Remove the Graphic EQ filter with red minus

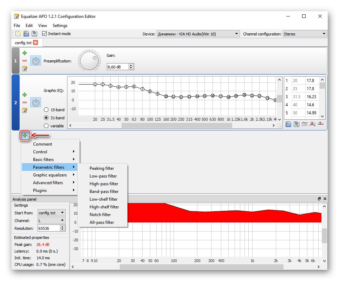(x=25, y=102)
